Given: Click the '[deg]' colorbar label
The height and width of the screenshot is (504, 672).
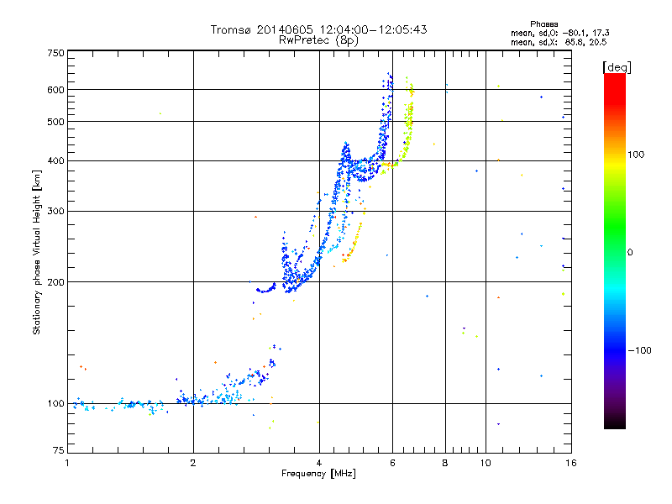Looking at the screenshot, I should 617,68.
